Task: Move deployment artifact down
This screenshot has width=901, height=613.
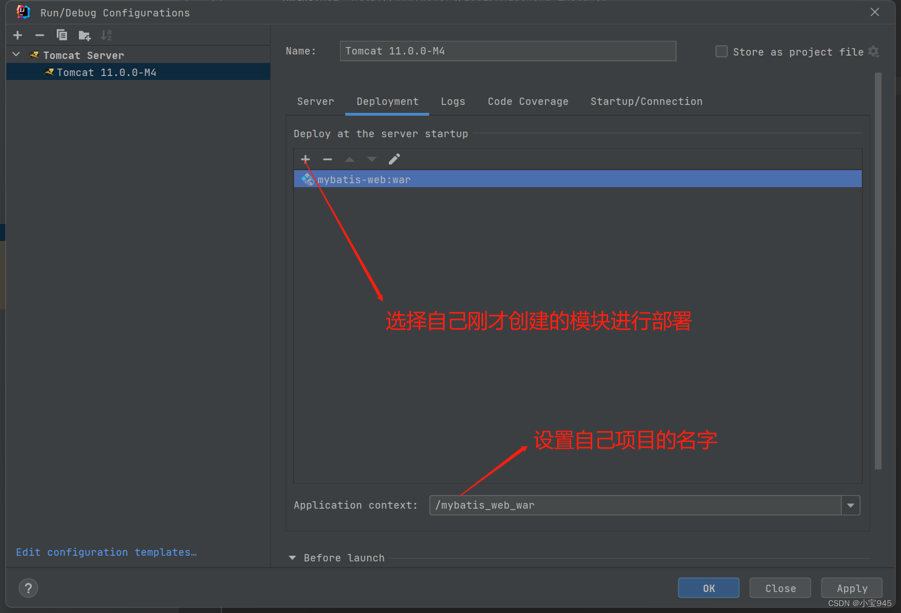Action: click(x=372, y=159)
